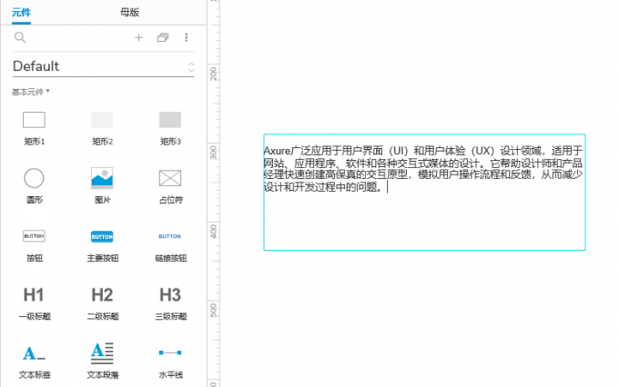Screen dimensions: 619x387
Task: Select the 按钮 button widget
Action: coord(35,246)
